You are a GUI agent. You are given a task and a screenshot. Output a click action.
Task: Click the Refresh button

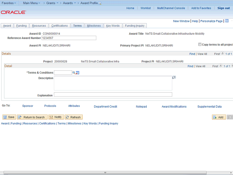[x=74, y=117]
